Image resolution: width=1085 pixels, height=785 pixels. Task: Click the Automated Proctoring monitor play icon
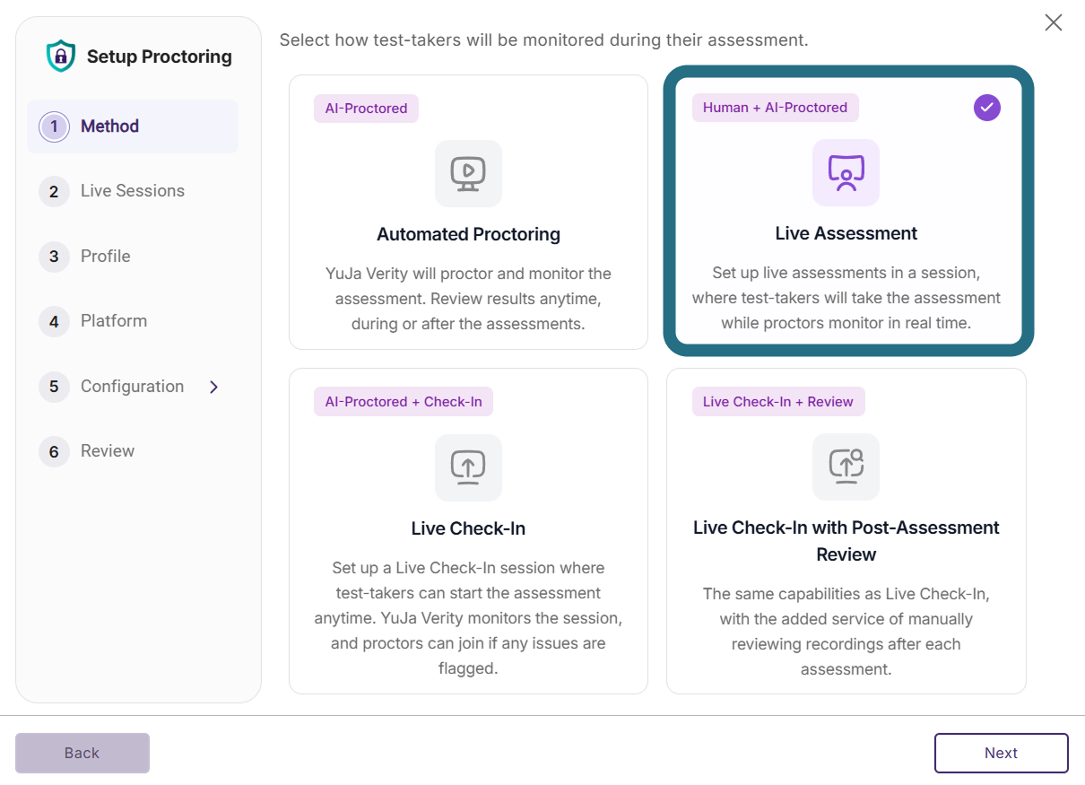point(468,173)
